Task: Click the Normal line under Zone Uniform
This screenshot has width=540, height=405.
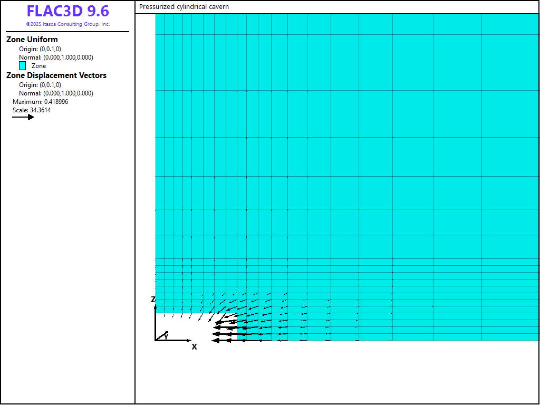Action: (x=56, y=57)
